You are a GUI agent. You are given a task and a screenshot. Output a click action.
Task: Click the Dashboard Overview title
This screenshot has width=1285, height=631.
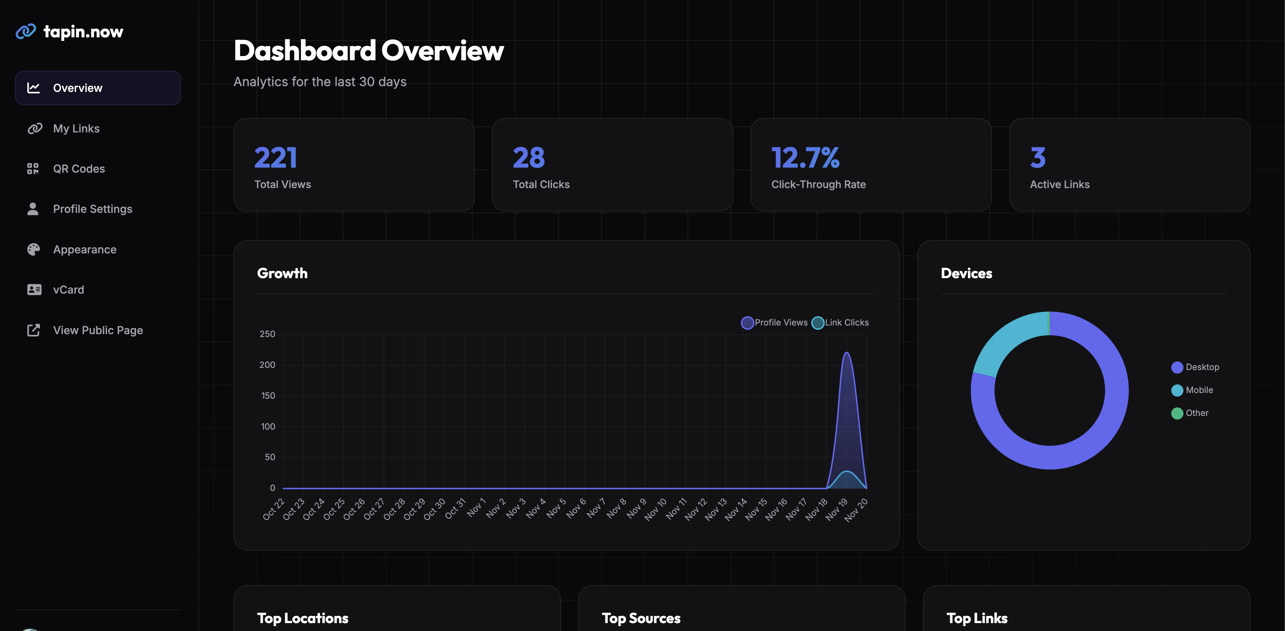(x=368, y=50)
